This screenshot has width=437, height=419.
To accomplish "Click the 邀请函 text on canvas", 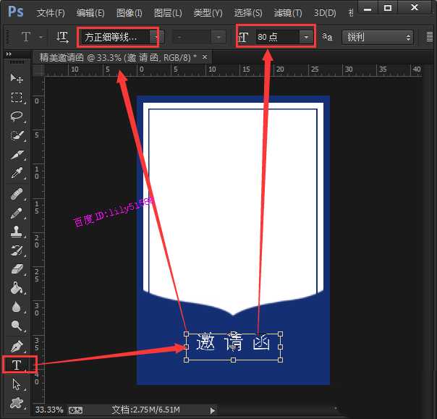I will 233,342.
